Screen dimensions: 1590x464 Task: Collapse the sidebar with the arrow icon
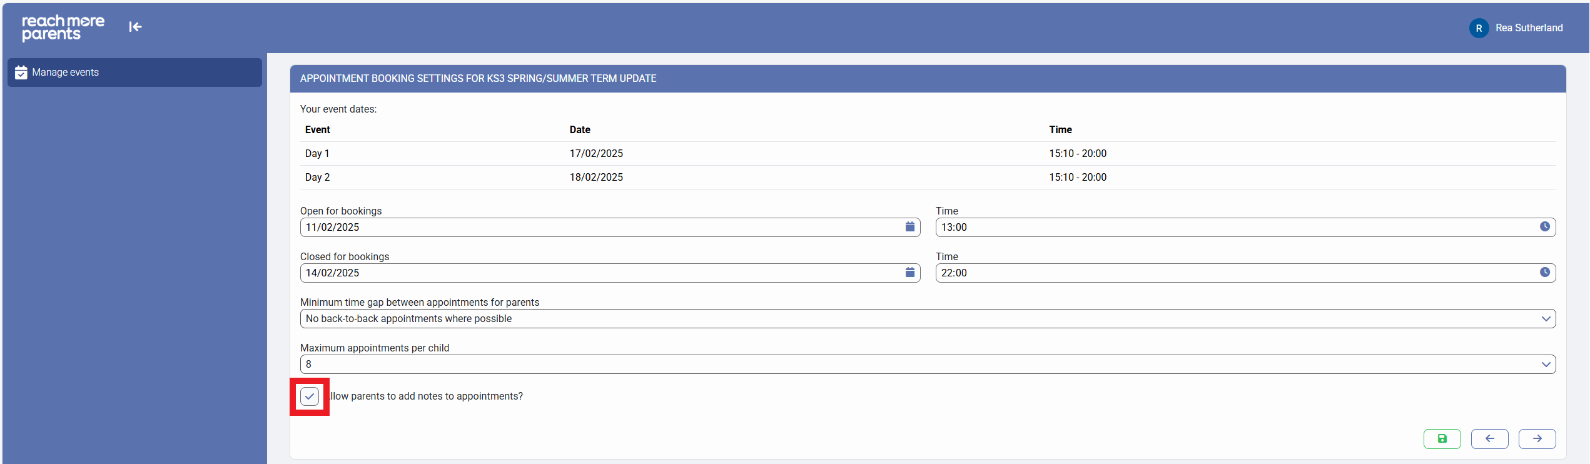[135, 27]
